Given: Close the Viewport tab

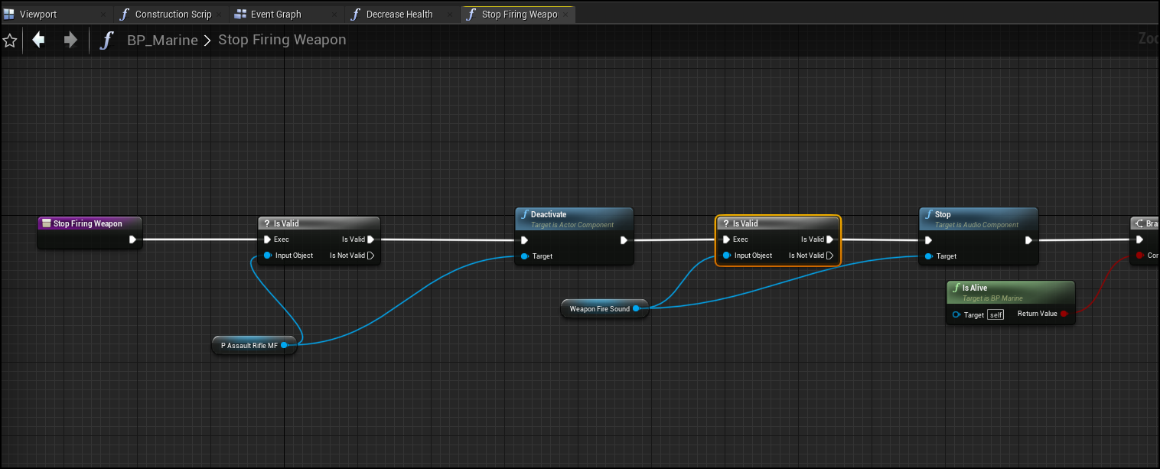Looking at the screenshot, I should [104, 15].
